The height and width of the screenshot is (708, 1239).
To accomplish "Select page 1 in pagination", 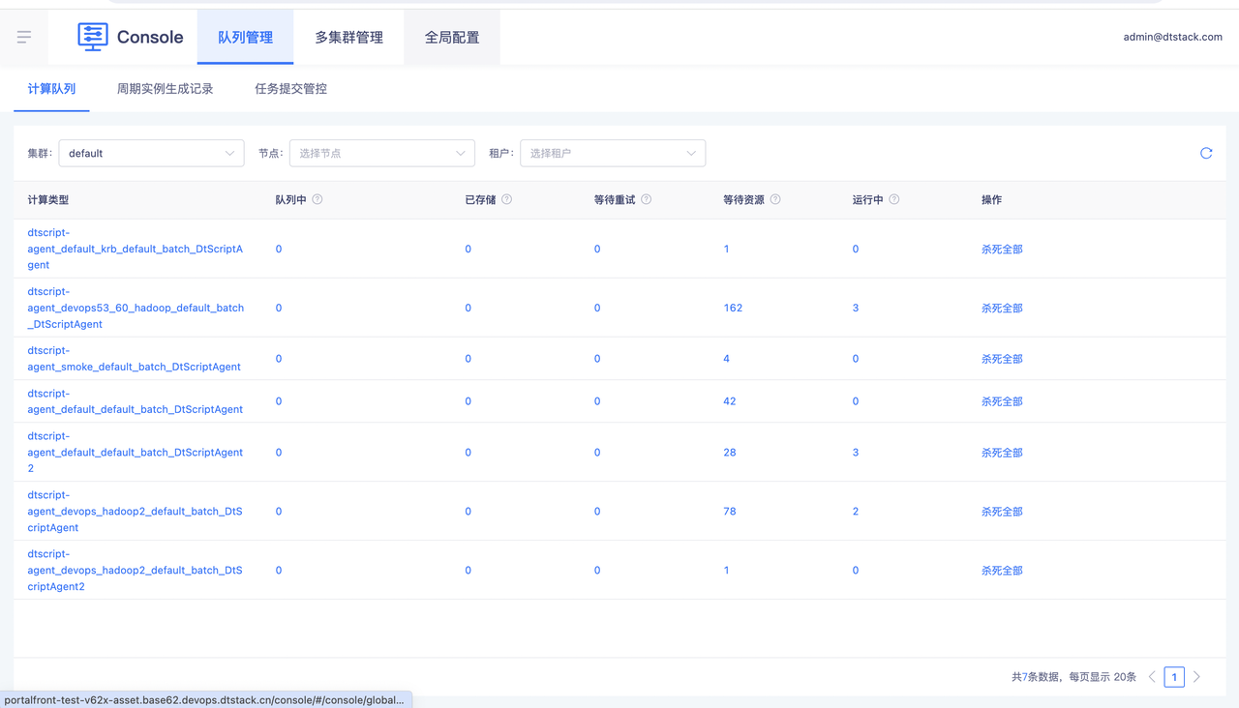I will 1174,677.
